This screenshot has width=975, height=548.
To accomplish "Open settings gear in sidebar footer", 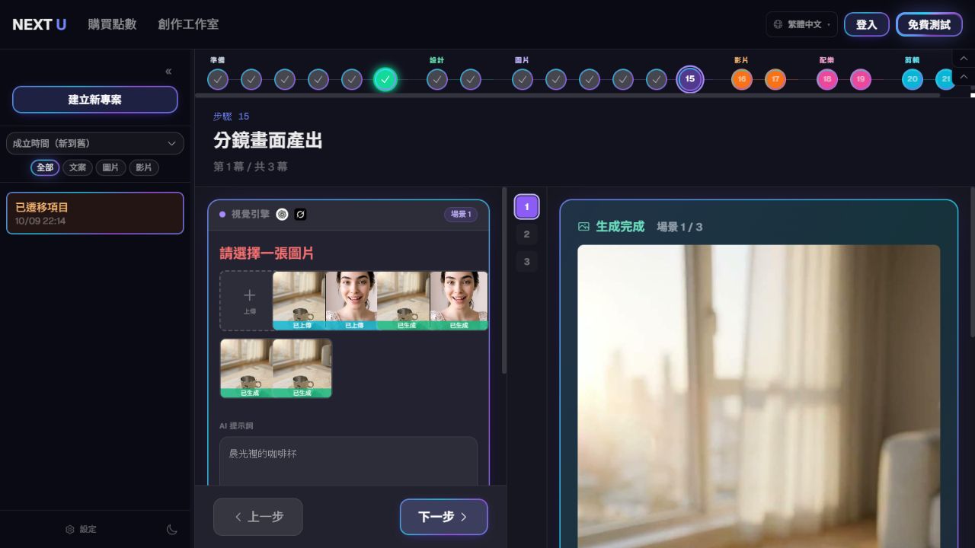I will pyautogui.click(x=70, y=530).
